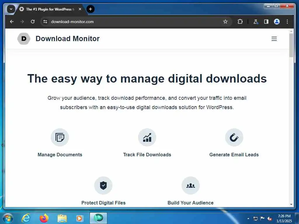
Task: Open the user profile avatar
Action: [x=277, y=22]
